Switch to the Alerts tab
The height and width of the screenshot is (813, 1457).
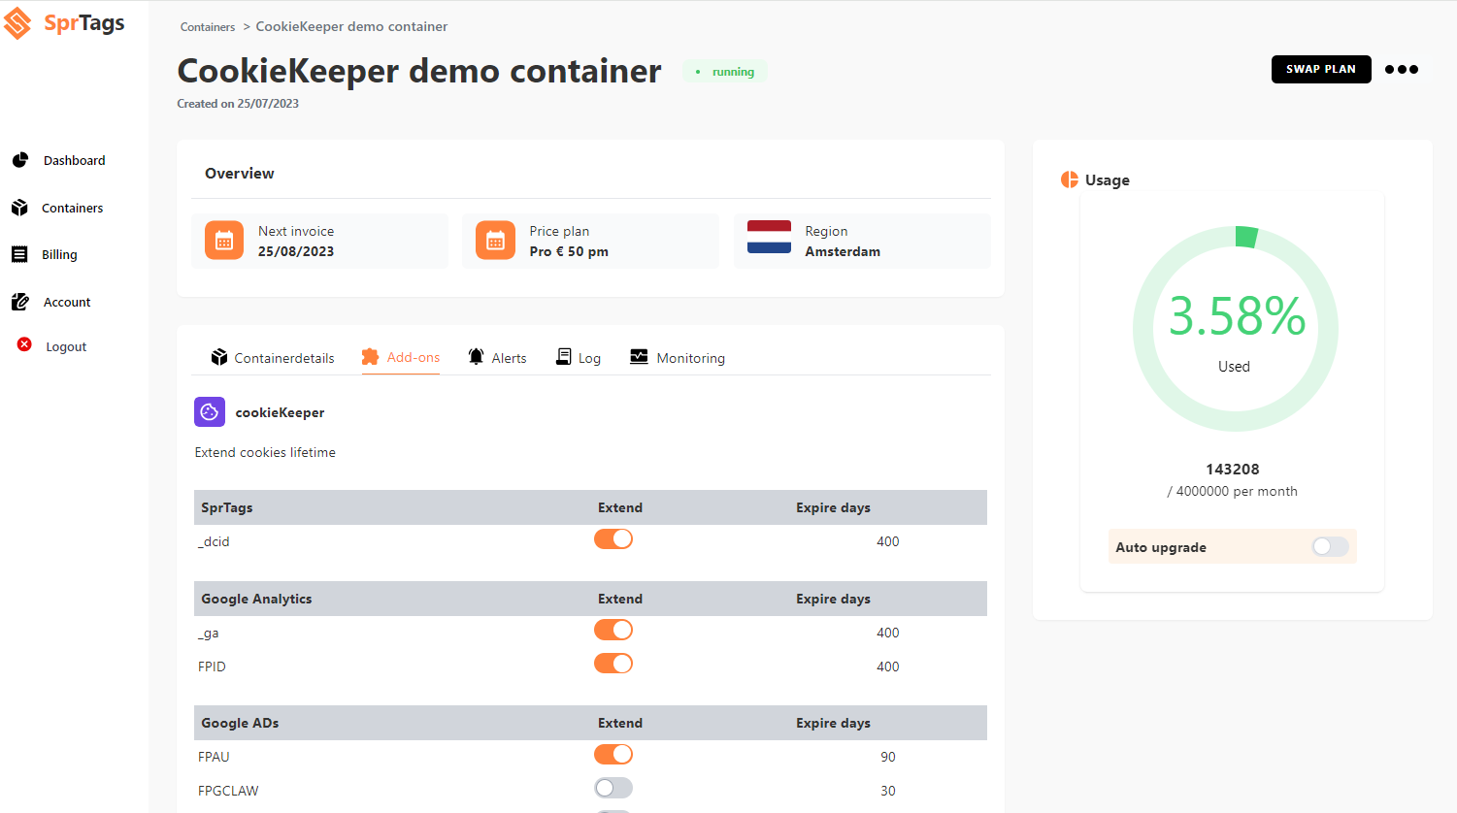tap(497, 357)
